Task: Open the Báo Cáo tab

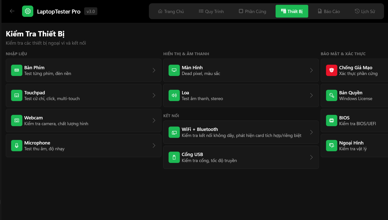Action: [329, 11]
